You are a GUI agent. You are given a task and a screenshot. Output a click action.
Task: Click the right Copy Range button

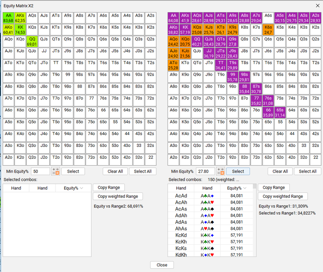click(x=274, y=188)
